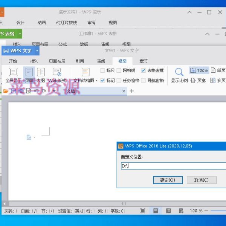The height and width of the screenshot is (226, 226).
Task: Enable the 任务窗格 task pane checkbox
Action: (x=119, y=81)
